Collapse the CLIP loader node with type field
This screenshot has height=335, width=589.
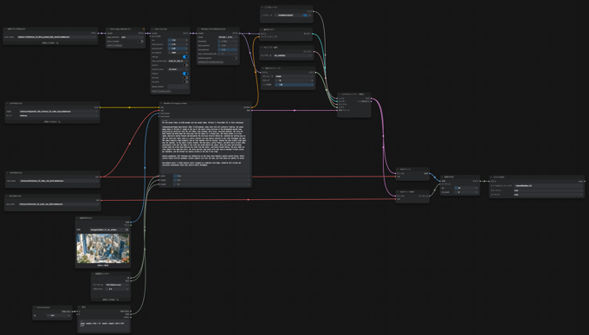[7, 103]
